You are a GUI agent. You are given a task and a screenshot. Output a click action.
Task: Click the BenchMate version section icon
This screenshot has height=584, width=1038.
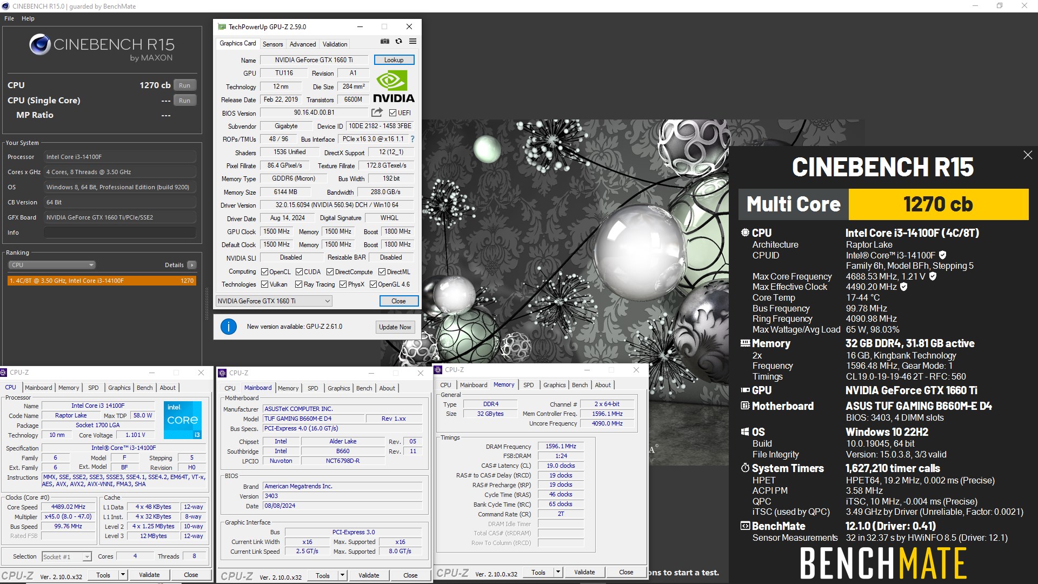point(745,526)
